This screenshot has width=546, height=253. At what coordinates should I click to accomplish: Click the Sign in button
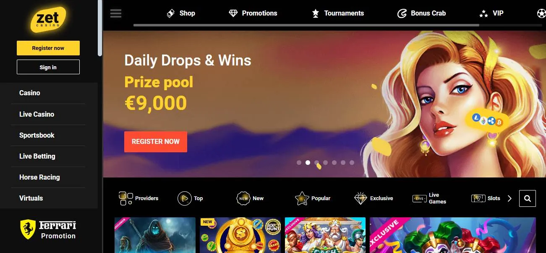click(48, 67)
